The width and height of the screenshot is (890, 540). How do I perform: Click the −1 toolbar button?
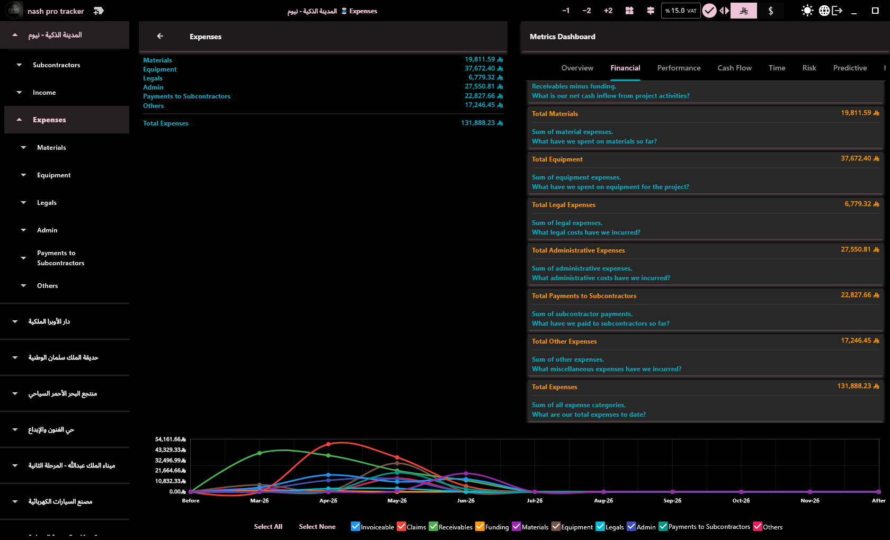point(566,11)
